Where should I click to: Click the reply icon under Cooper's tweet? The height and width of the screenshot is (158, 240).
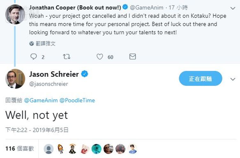tap(34, 57)
